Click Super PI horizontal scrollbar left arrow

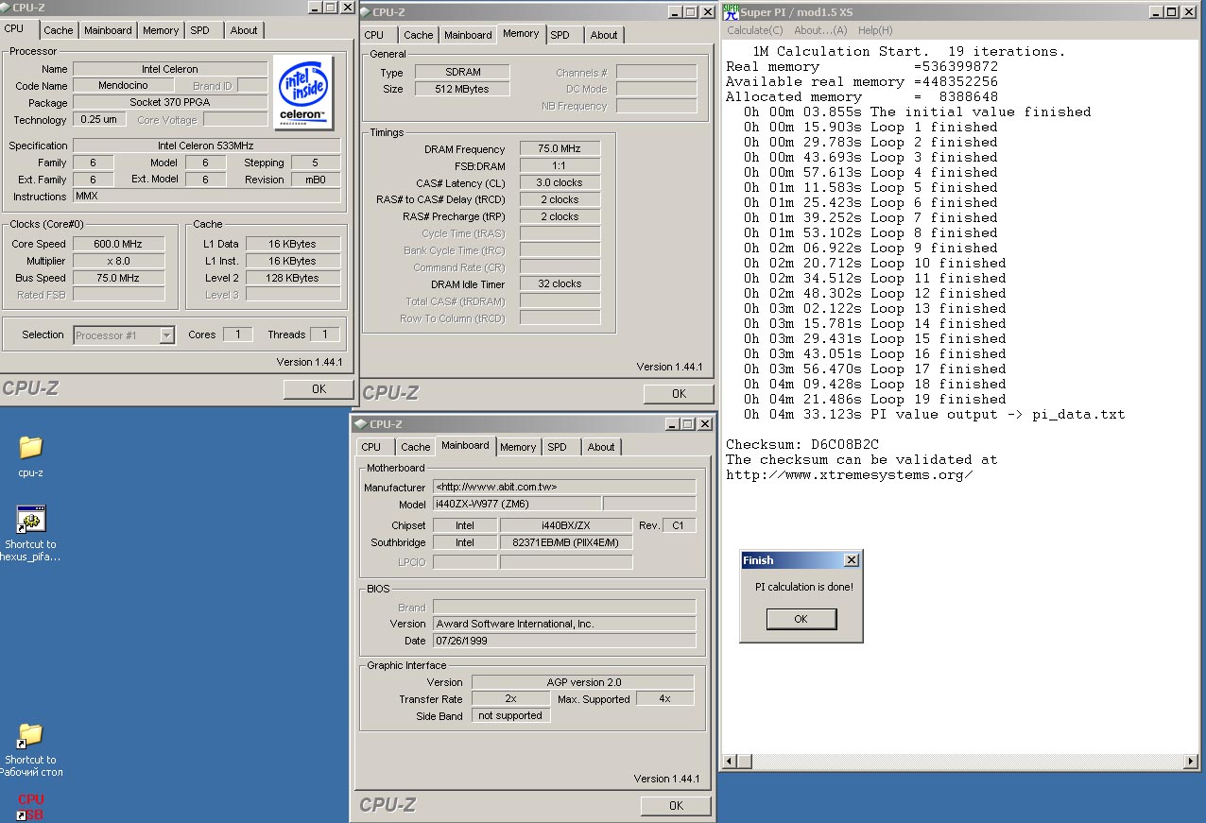[x=730, y=761]
